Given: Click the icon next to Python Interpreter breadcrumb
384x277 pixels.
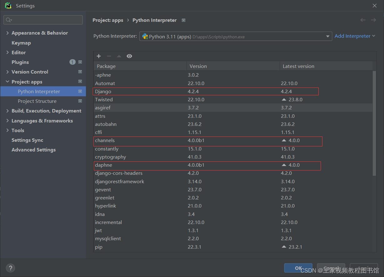Looking at the screenshot, I should 183,20.
